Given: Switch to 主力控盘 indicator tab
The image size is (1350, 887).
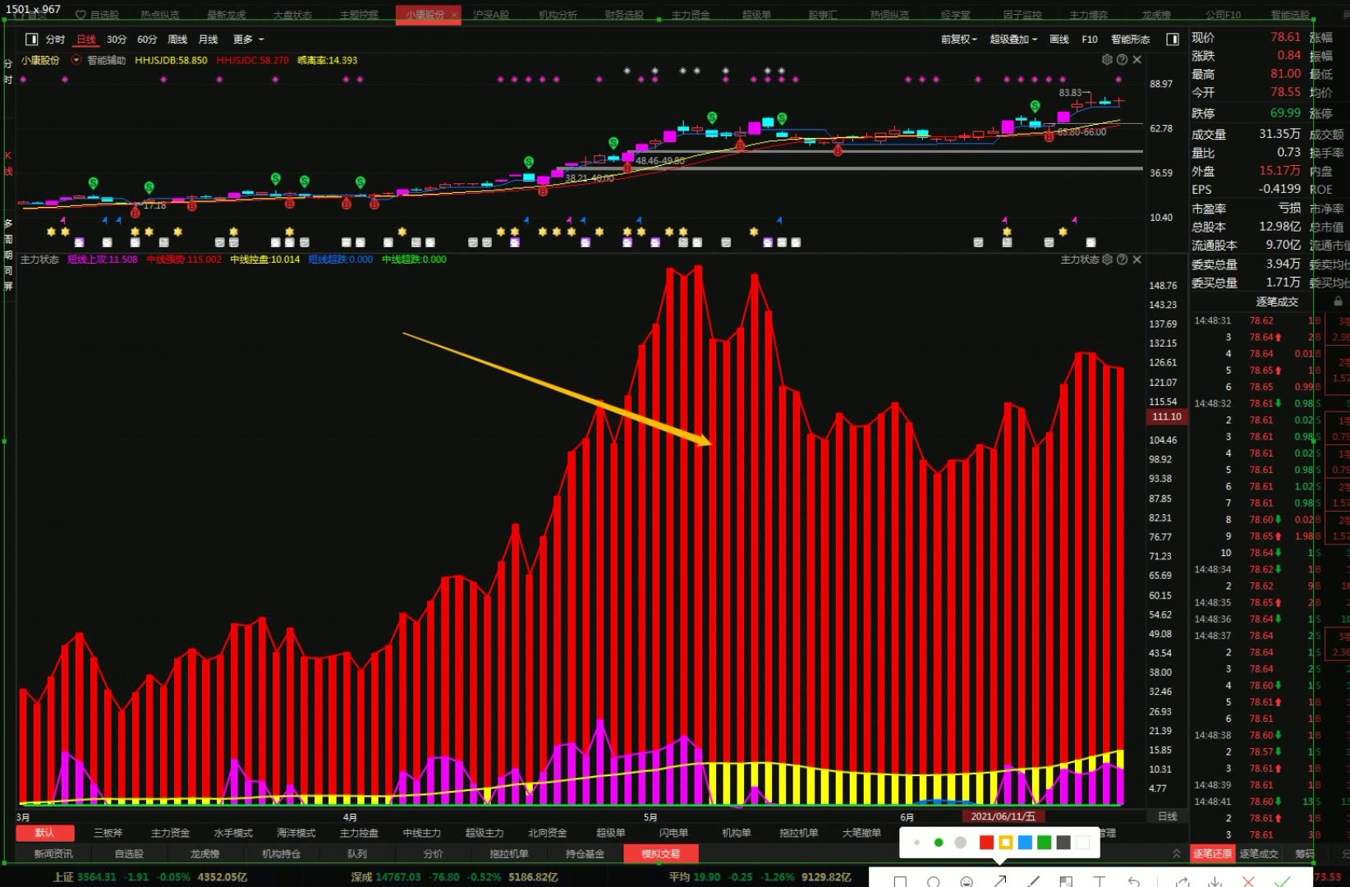Looking at the screenshot, I should [359, 833].
